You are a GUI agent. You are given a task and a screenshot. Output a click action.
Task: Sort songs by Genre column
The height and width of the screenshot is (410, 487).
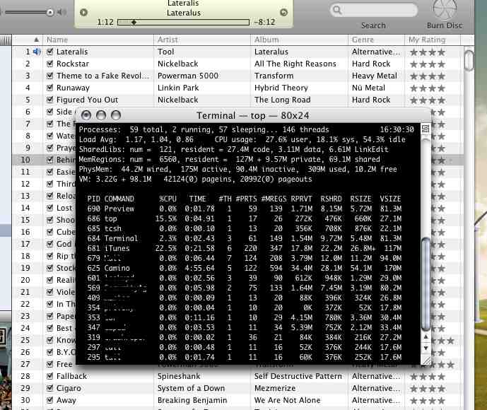(376, 40)
